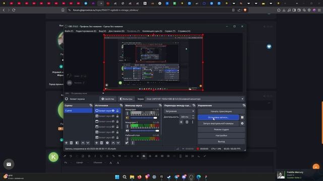Move source down arrow in Источники panel
The width and height of the screenshot is (323, 181).
point(118,143)
